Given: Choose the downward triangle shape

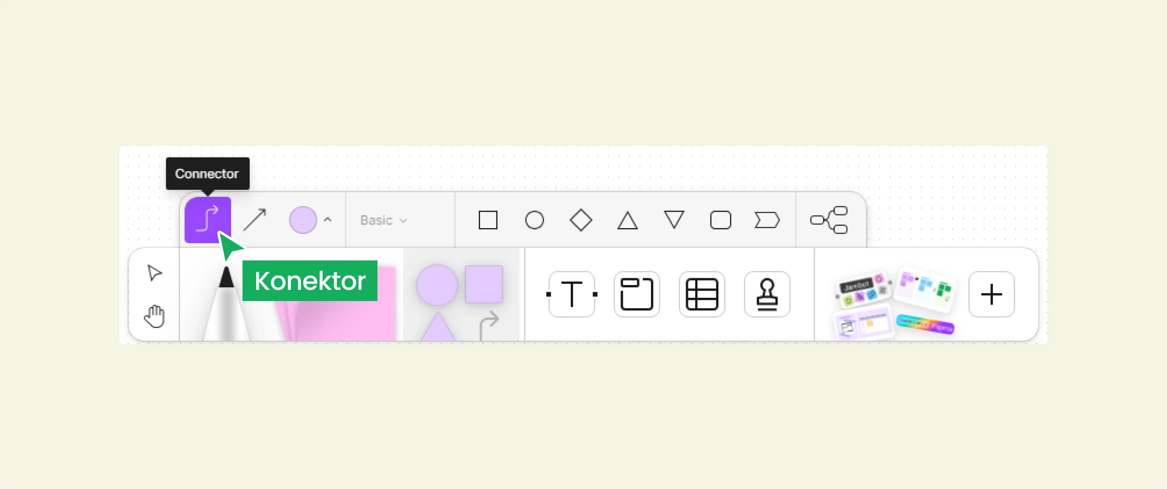Looking at the screenshot, I should tap(674, 219).
